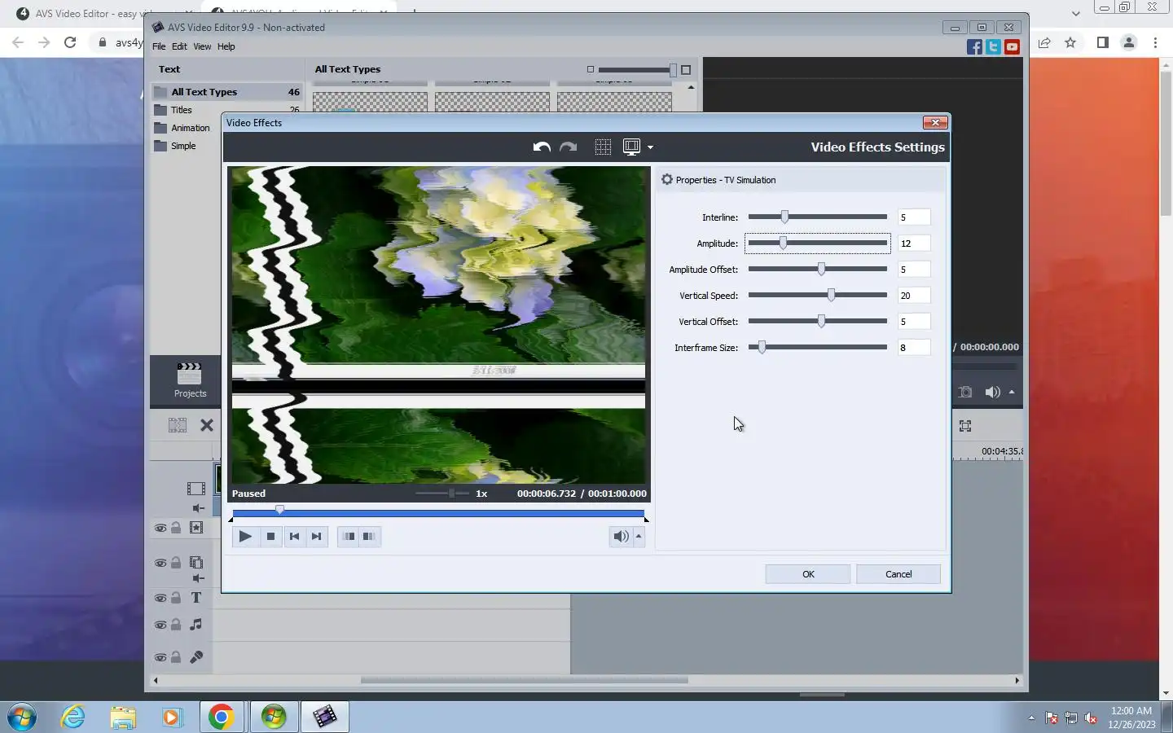This screenshot has height=733, width=1173.
Task: Lock the video effects track
Action: click(x=176, y=528)
